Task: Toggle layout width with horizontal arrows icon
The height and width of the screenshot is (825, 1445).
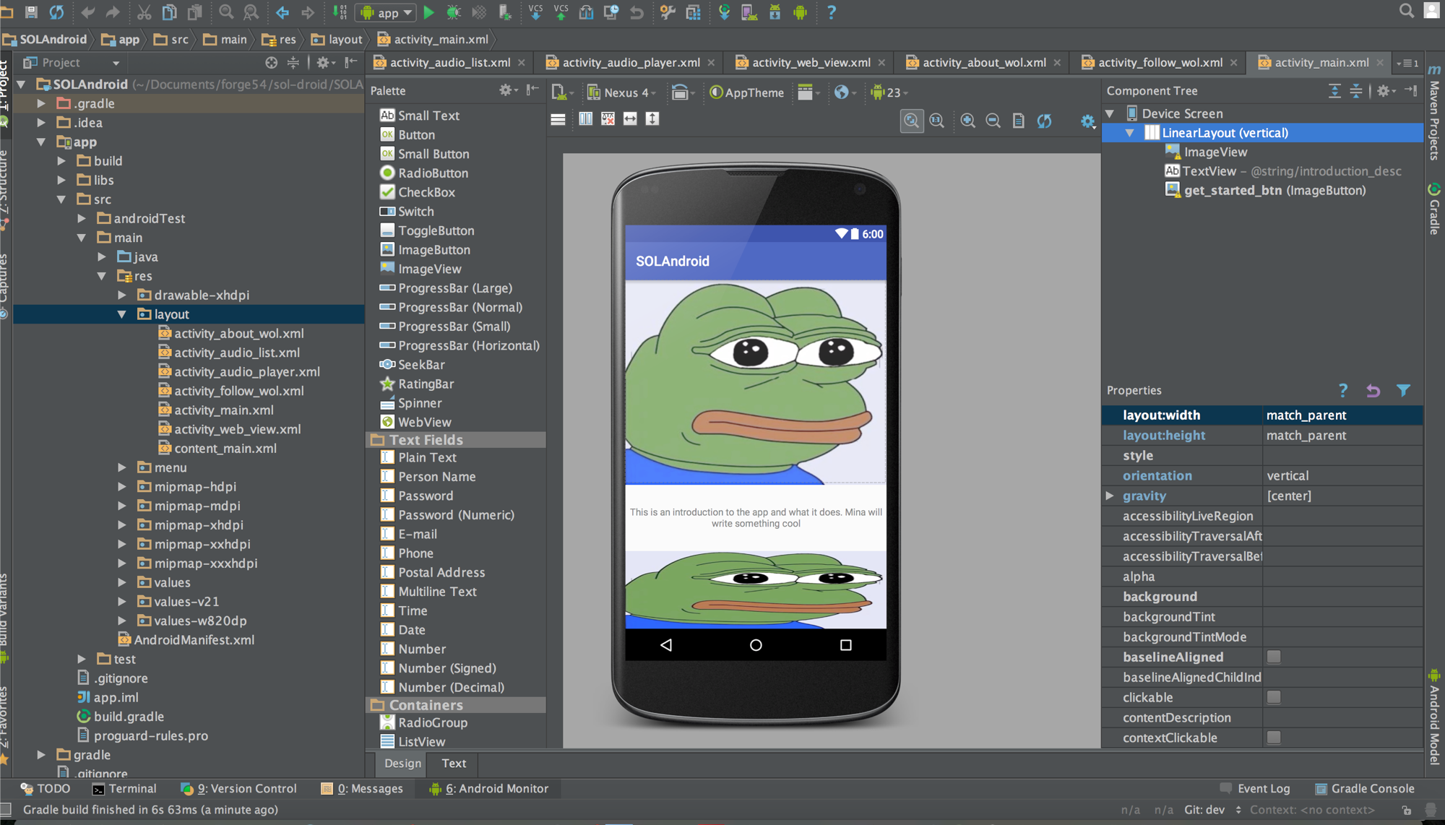Action: pos(630,118)
